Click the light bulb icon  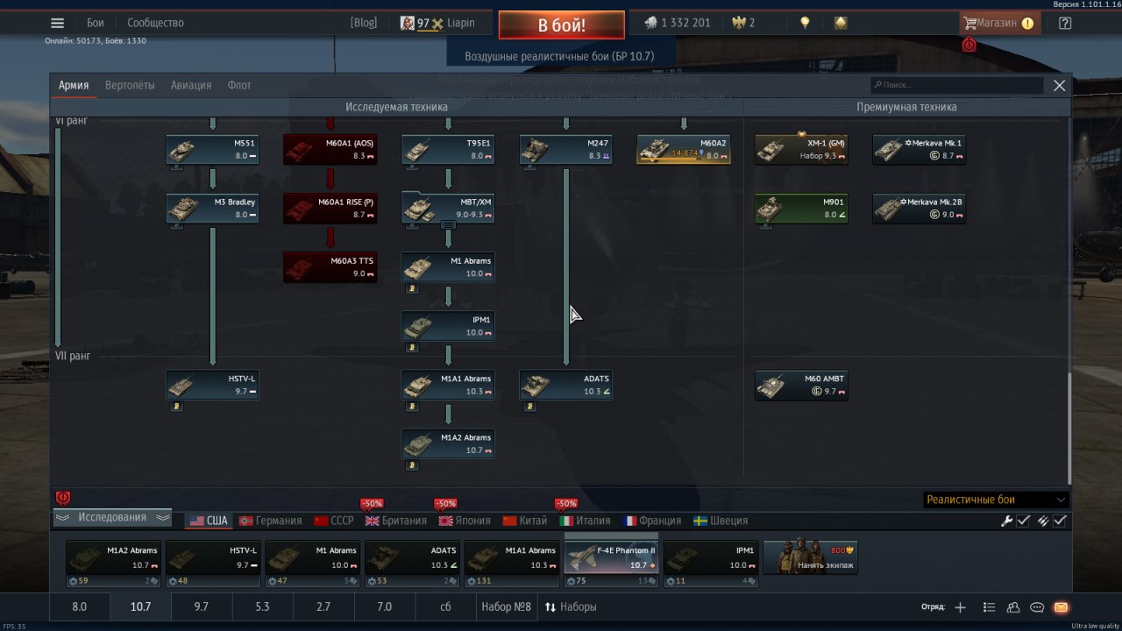coord(804,23)
